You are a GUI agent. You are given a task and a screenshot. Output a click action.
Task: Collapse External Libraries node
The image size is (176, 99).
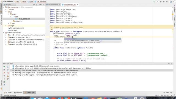(x=4, y=33)
